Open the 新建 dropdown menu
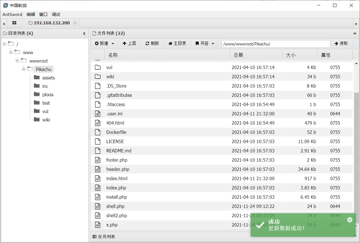This screenshot has height=243, width=360. point(105,43)
